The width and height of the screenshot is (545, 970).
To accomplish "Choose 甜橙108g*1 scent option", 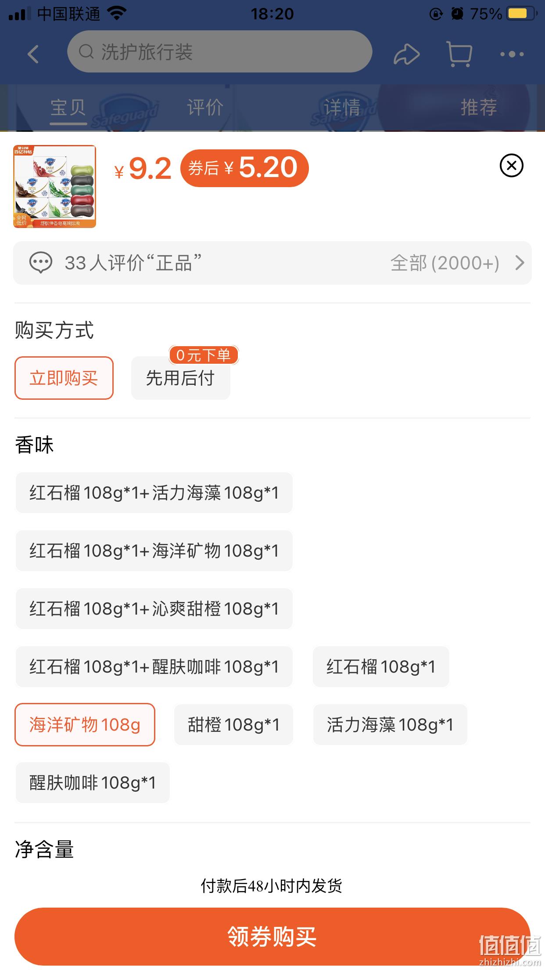I will [x=233, y=724].
